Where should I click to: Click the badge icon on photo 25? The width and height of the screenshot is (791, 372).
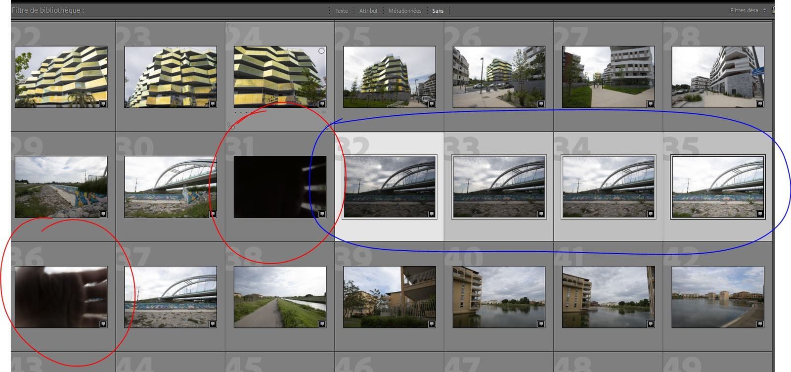432,104
